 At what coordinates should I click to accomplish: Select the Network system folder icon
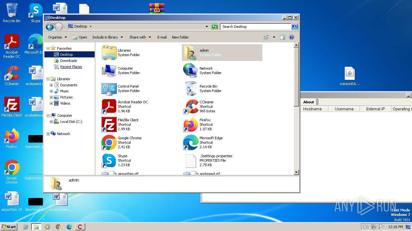[191, 71]
